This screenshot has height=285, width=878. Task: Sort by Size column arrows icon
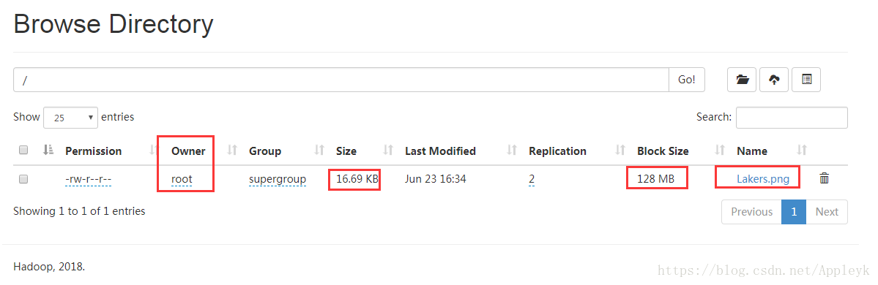pos(388,151)
